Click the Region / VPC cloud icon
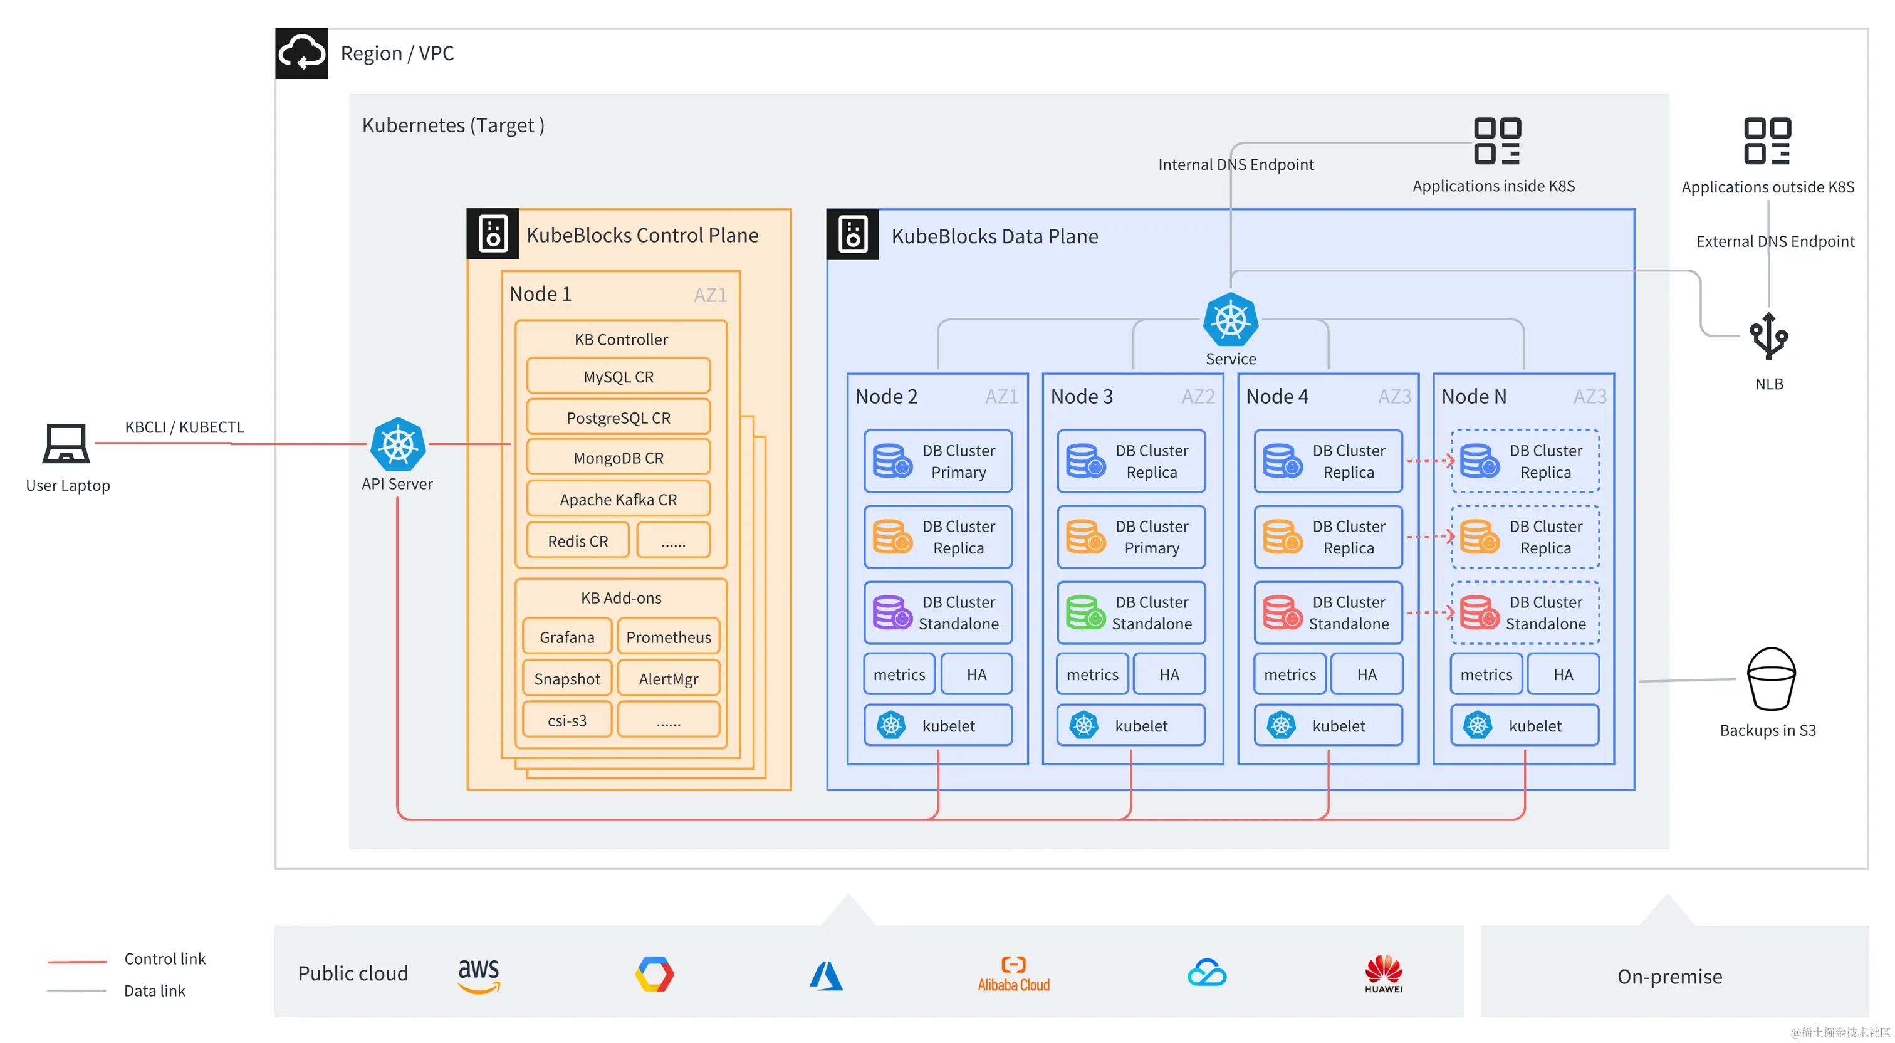Screen dimensions: 1895x1043 pyautogui.click(x=301, y=53)
